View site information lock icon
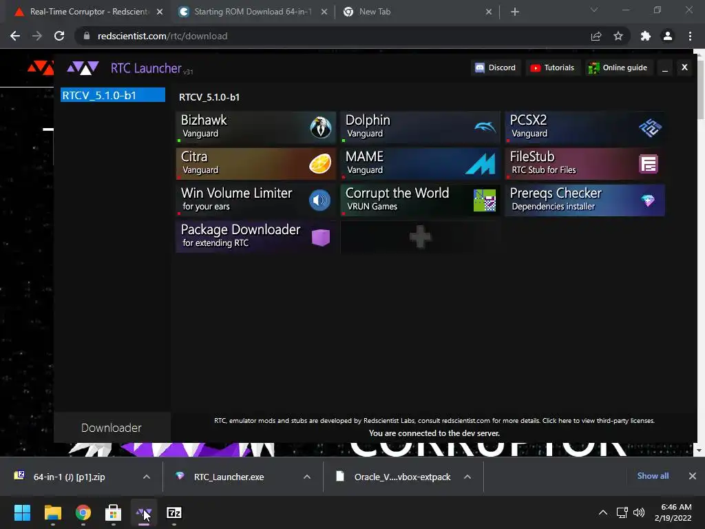705x529 pixels. (x=87, y=36)
